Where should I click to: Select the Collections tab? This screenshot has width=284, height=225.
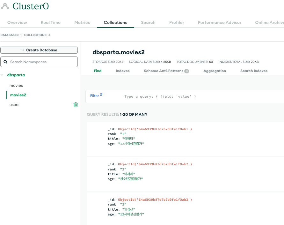115,22
